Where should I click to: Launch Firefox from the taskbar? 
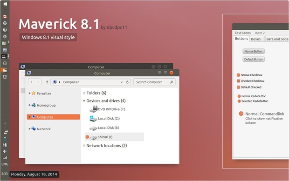coord(5,30)
